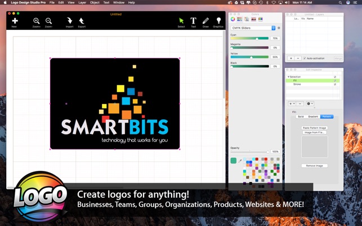Remove a layer with the Layers minus button
Viewport: 362px width, 226px height.
[298, 58]
